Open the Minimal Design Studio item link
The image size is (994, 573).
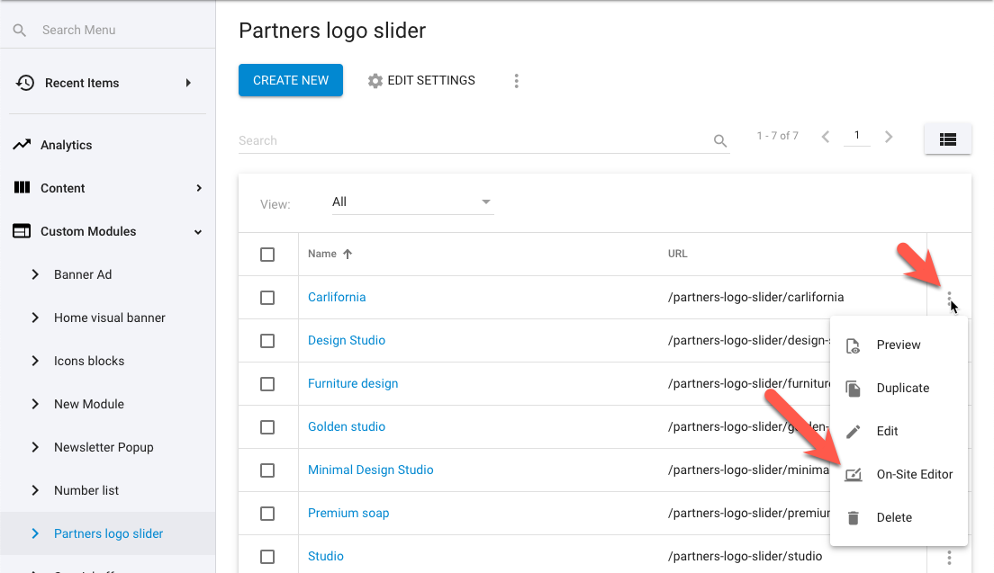[370, 470]
